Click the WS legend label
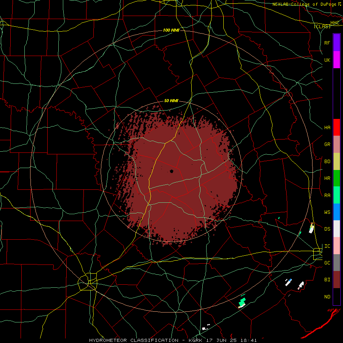This screenshot has height=343, width=343. coord(327,212)
